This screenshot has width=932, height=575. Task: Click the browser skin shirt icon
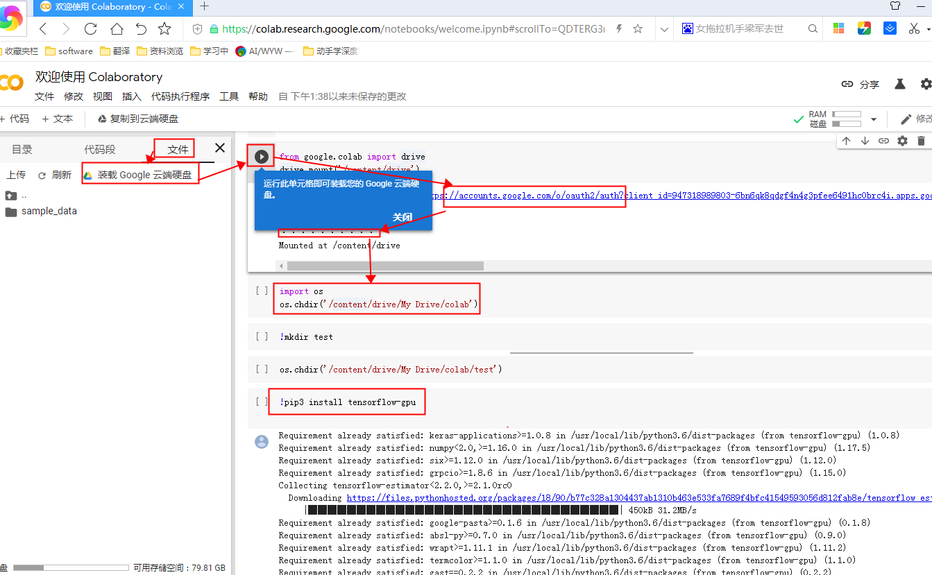click(x=895, y=6)
